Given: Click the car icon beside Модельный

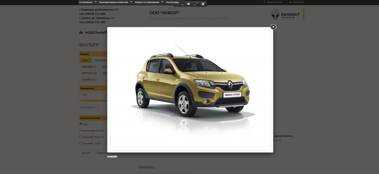Looking at the screenshot, I should click(81, 32).
